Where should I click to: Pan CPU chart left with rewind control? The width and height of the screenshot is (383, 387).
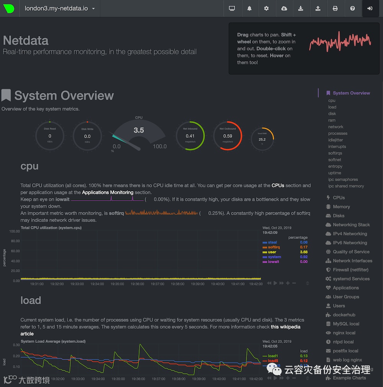(269, 283)
